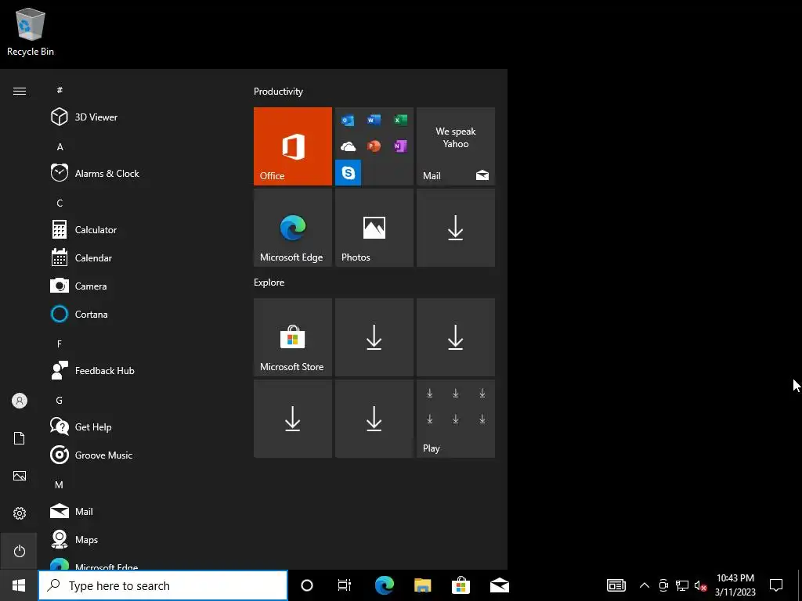Image resolution: width=802 pixels, height=601 pixels.
Task: Open the clock showing 10:43 PM
Action: click(735, 585)
